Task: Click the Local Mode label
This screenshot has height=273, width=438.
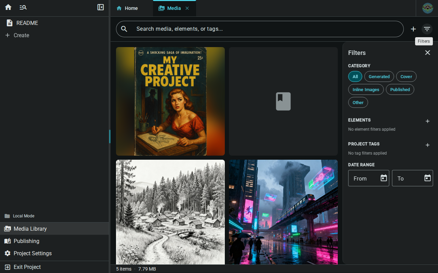Action: click(24, 216)
